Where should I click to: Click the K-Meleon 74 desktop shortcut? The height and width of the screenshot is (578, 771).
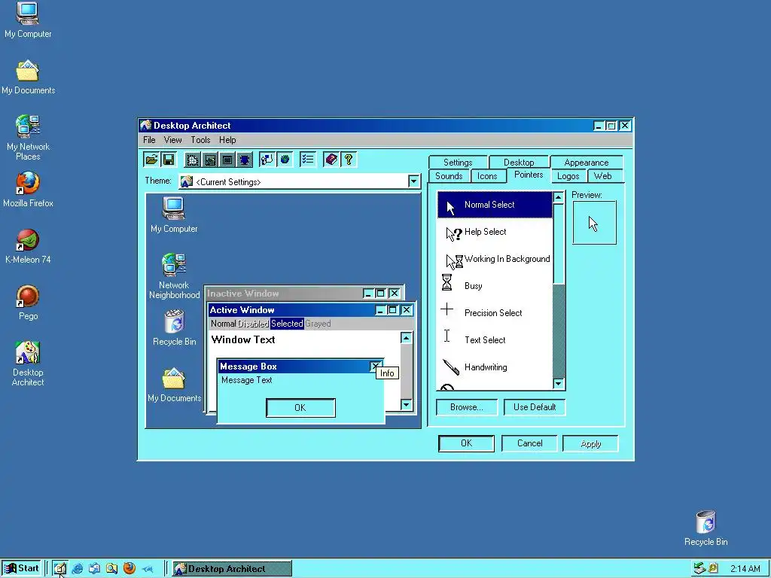pos(28,246)
